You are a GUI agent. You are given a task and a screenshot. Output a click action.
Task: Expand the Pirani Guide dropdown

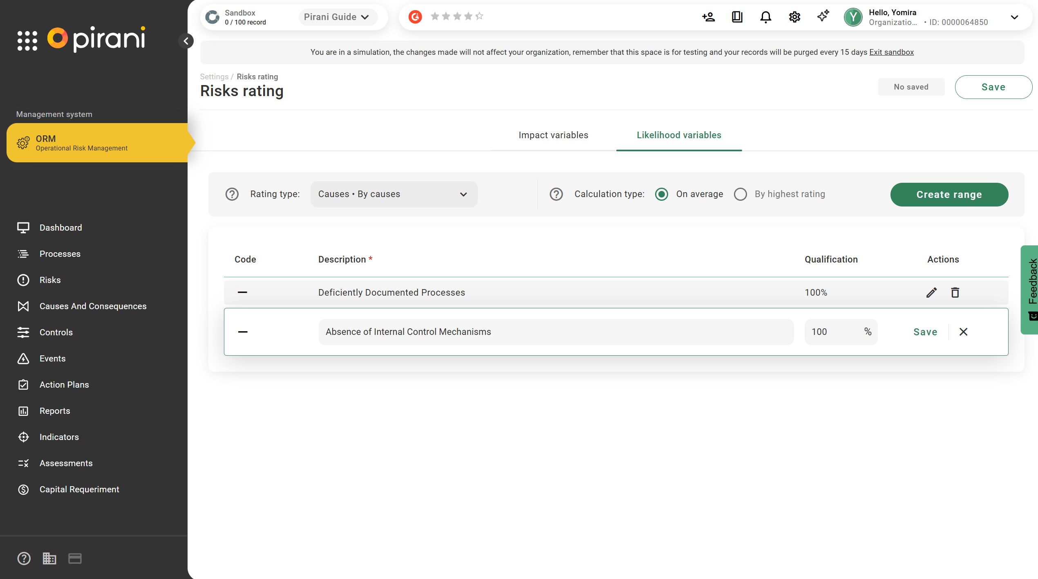[337, 17]
